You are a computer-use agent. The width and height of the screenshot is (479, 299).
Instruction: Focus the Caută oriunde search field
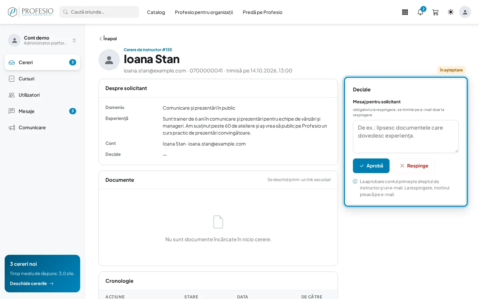[x=99, y=12]
